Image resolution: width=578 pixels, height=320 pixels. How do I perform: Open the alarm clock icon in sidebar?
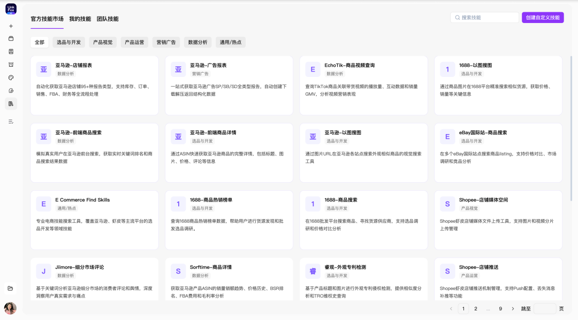11,65
